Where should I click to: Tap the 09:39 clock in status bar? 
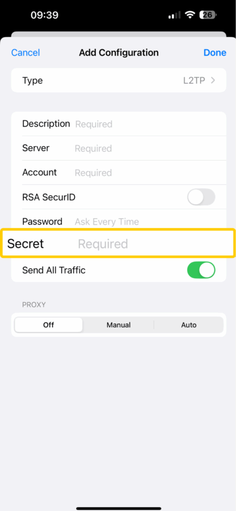[x=44, y=14]
